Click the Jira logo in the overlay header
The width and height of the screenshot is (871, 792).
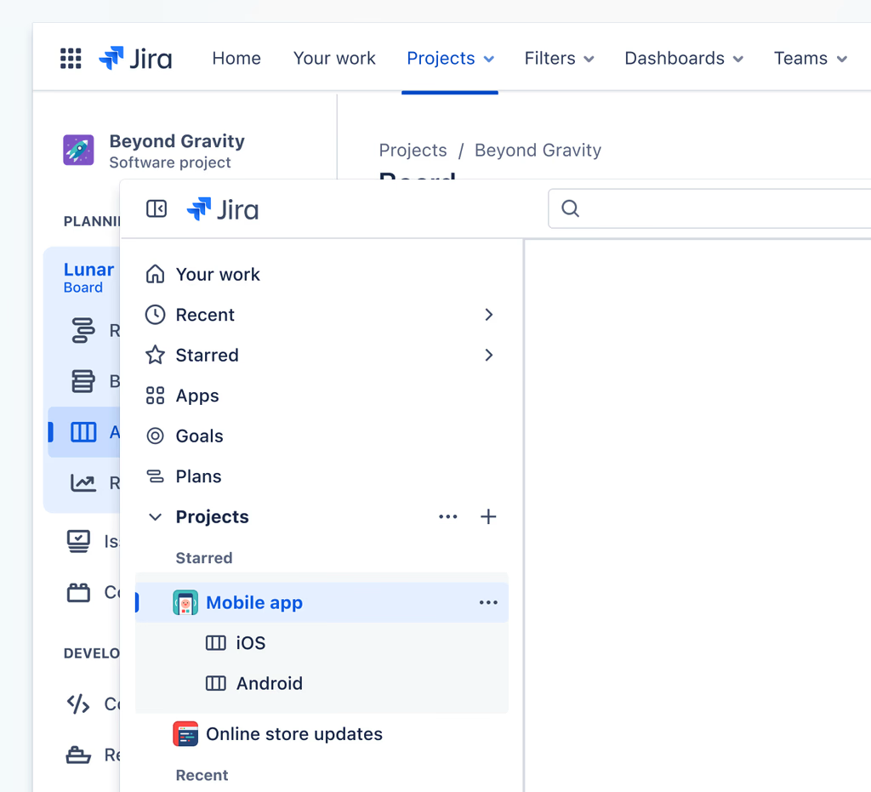[223, 210]
